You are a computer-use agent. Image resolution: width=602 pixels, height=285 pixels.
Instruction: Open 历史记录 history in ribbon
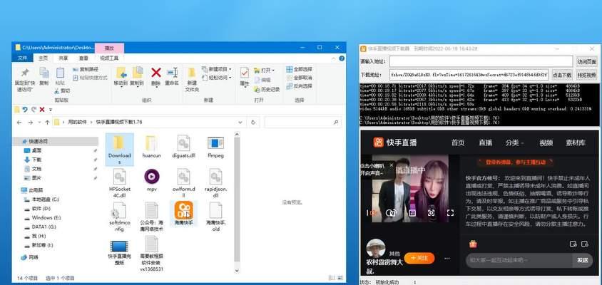point(267,89)
